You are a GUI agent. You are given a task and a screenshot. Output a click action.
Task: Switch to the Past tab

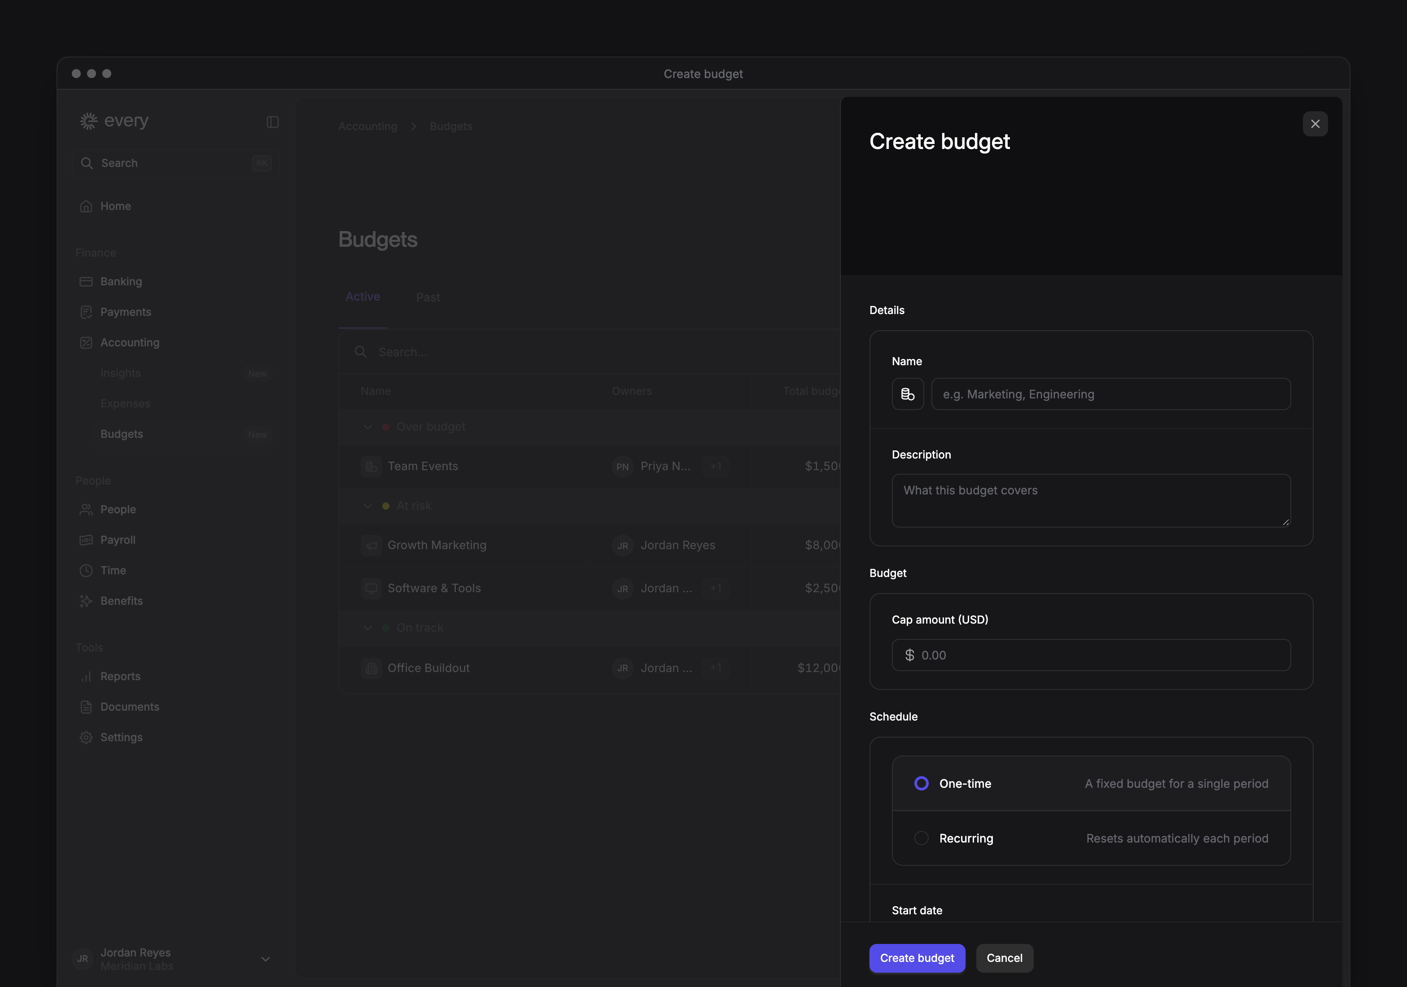(428, 297)
